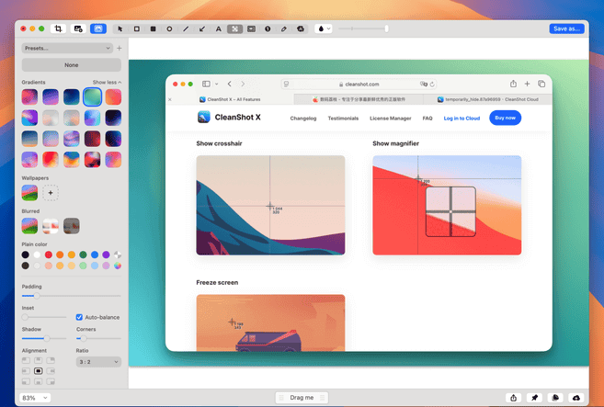
Task: Select the Text tool (A)
Action: tap(219, 28)
